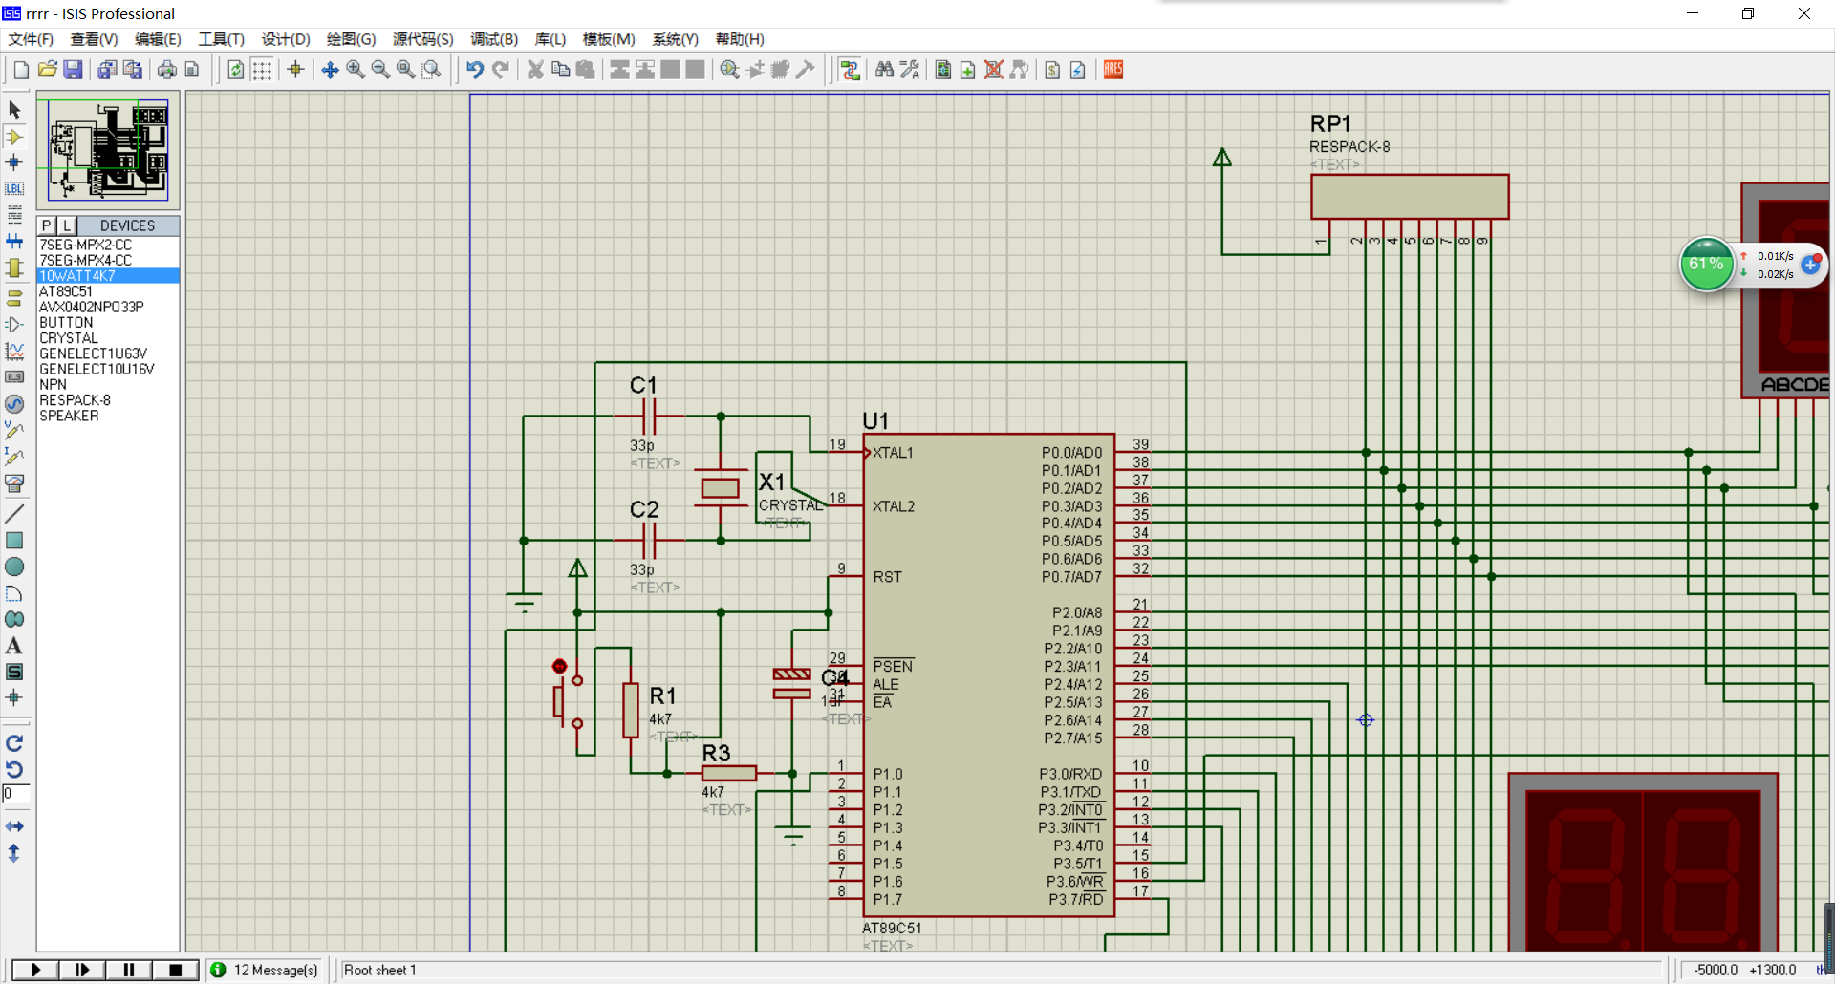Open the 调试(B) debug menu
Image resolution: width=1835 pixels, height=984 pixels.
pyautogui.click(x=493, y=39)
